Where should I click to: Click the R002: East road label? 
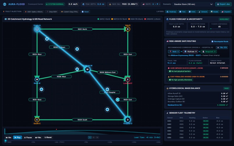pyautogui.click(x=127, y=54)
